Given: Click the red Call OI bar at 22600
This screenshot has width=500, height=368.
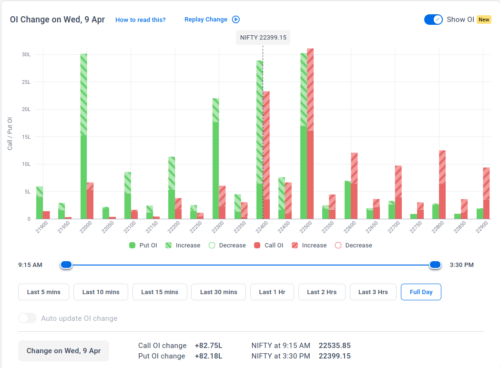Looking at the screenshot, I should (x=354, y=186).
